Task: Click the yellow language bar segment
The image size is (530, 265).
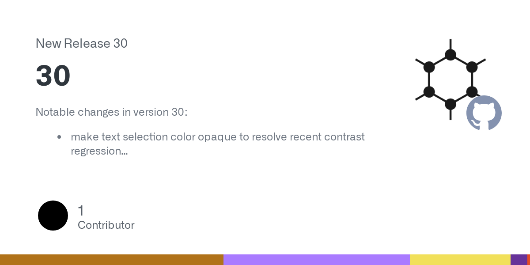Action: coord(460,260)
